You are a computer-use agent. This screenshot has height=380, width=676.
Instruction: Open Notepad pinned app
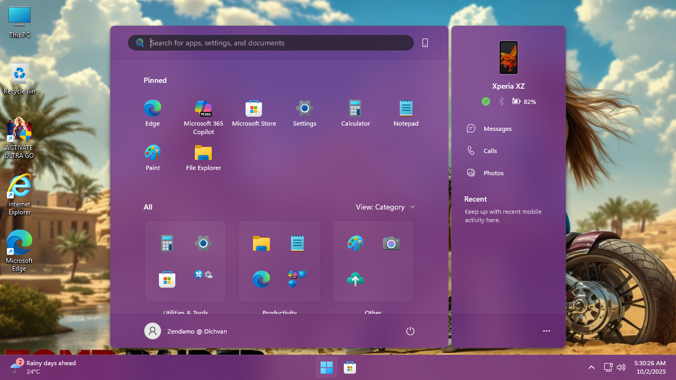(x=406, y=113)
